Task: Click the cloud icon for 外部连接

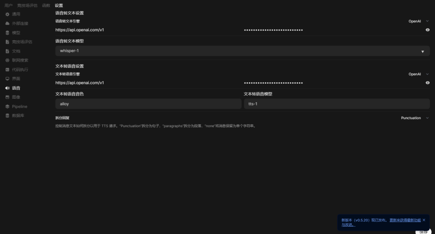Action: [7, 24]
